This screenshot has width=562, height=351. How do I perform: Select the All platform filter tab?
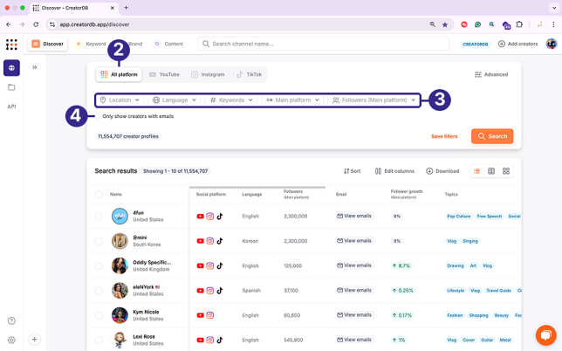(119, 74)
